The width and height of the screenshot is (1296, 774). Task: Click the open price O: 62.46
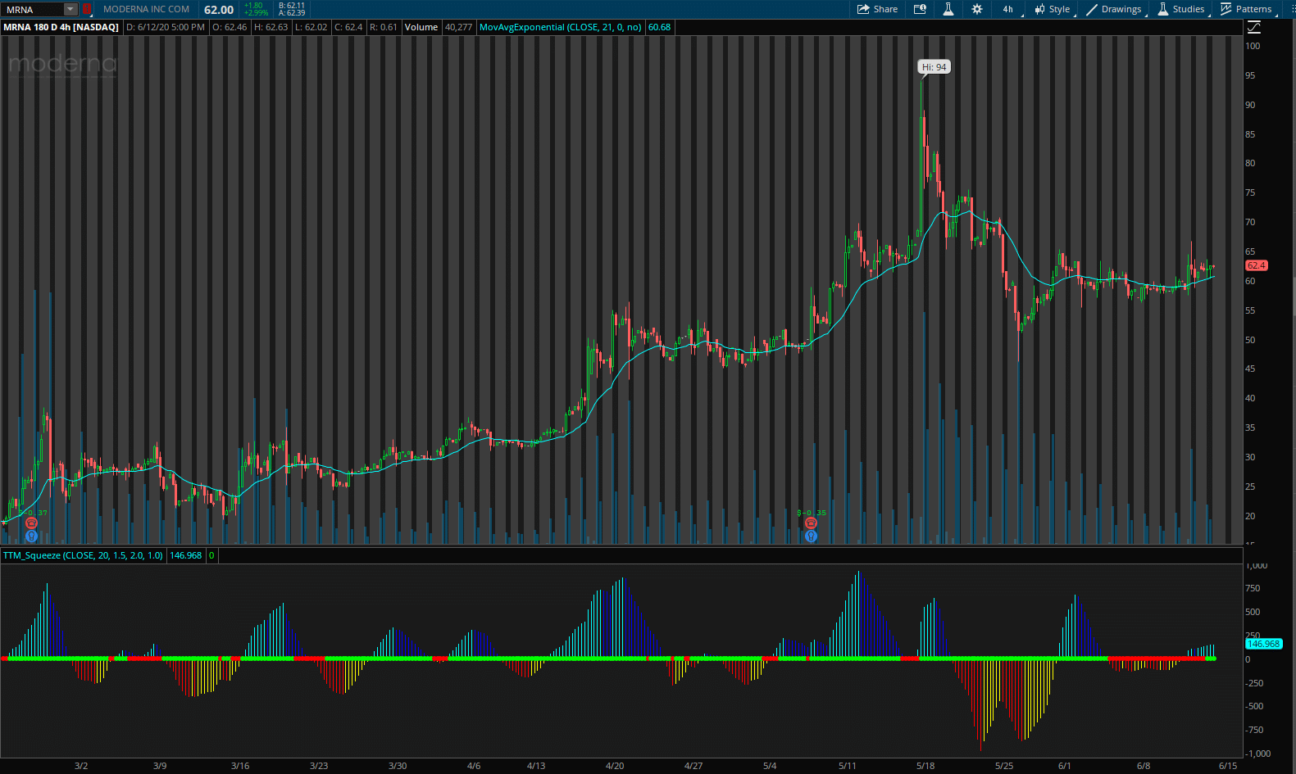click(230, 27)
